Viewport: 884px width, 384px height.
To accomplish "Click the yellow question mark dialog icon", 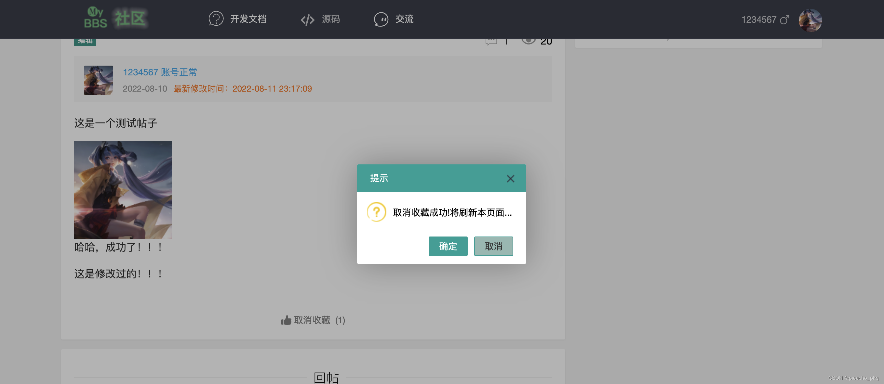I will (376, 212).
